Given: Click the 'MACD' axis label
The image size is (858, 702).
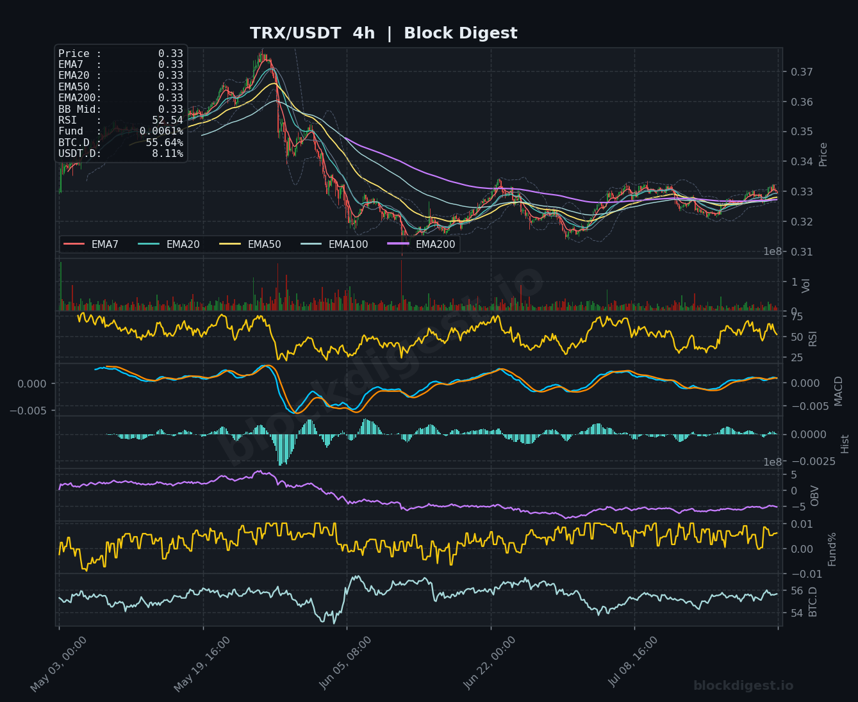Looking at the screenshot, I should [x=839, y=391].
